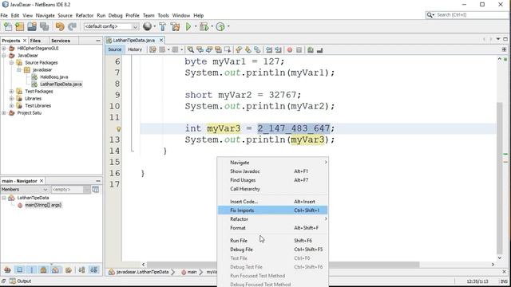This screenshot has width=511, height=287.
Task: Close the LatihanTipeData.java editor tab
Action: click(161, 40)
